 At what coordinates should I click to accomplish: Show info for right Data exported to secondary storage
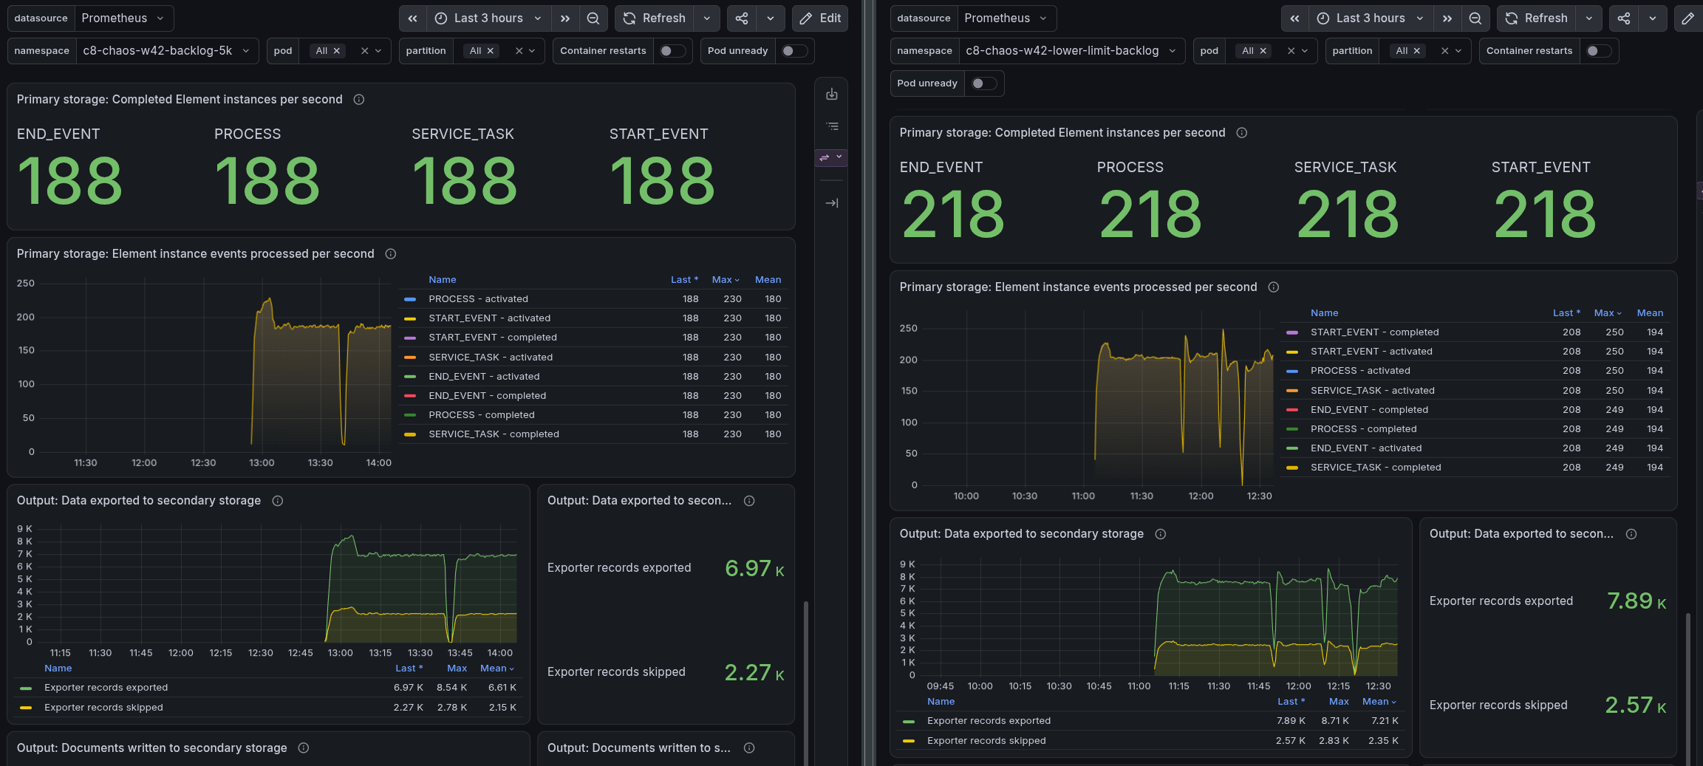[1161, 534]
